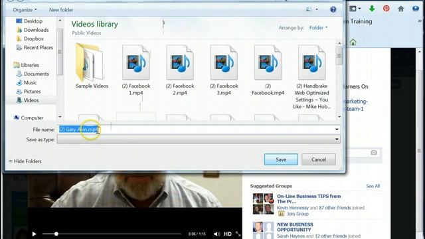Select the Sample Videos folder
Screen dimensions: 425x239
click(x=92, y=66)
